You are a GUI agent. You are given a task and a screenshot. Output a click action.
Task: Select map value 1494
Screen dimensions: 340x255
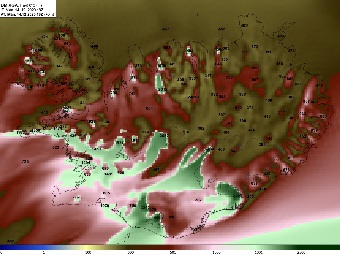click(x=189, y=51)
